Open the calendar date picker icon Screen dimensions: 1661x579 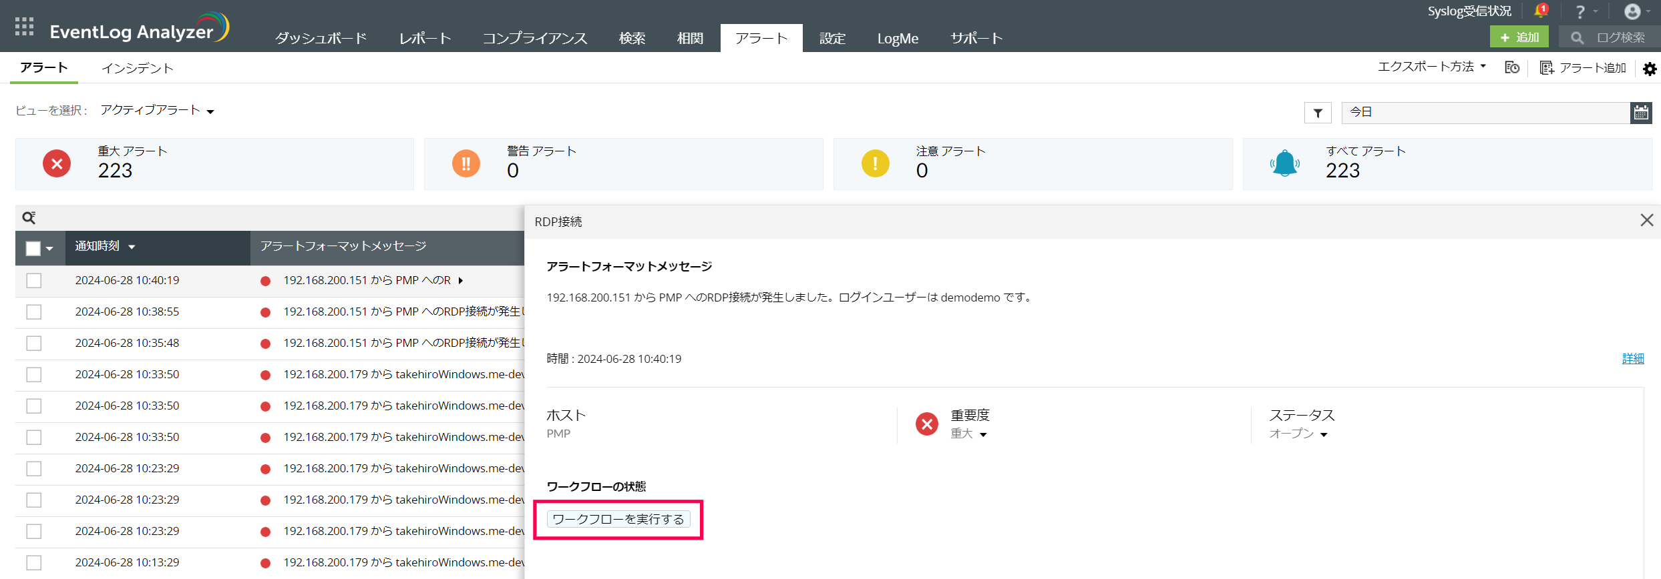(1641, 113)
